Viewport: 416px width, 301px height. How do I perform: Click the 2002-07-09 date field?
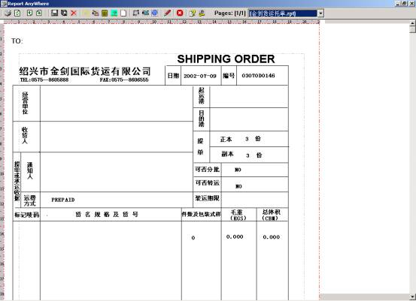coord(200,76)
